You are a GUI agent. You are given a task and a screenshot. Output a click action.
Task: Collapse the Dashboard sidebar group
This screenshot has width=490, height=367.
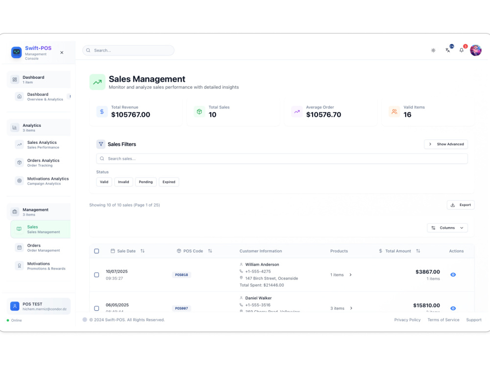(39, 80)
